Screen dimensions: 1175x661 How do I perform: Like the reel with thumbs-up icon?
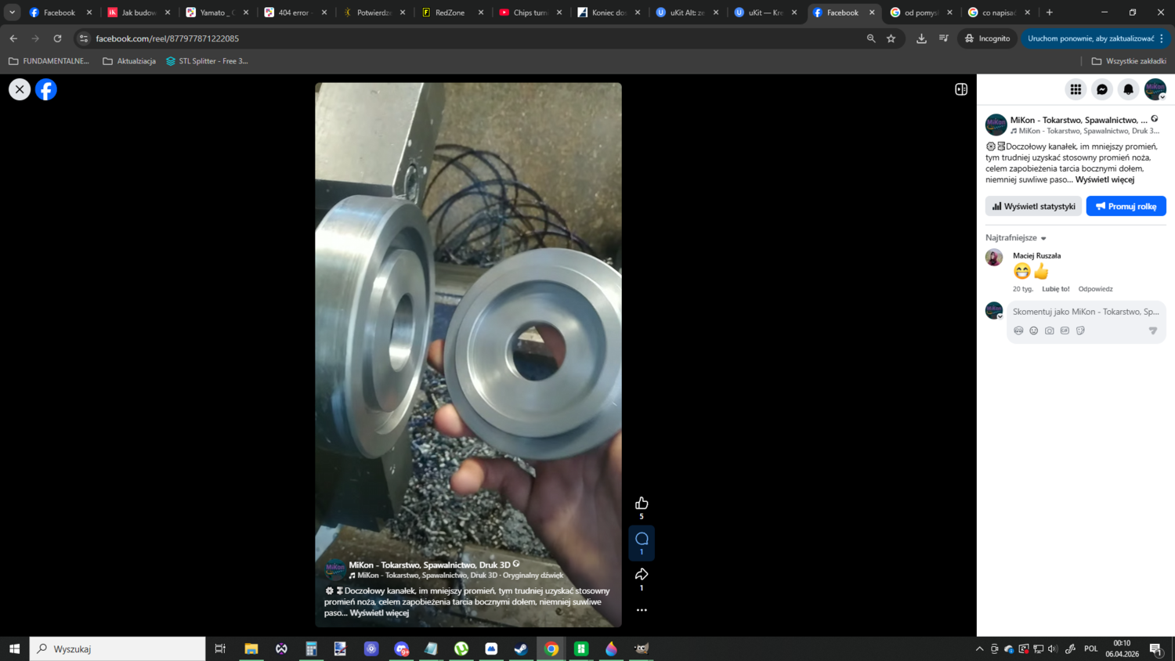point(642,504)
